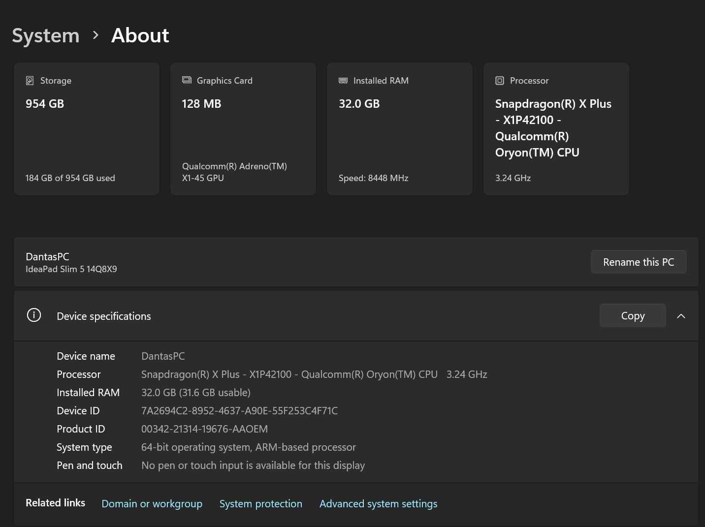Click the Device specifications info icon
The height and width of the screenshot is (527, 705).
pyautogui.click(x=34, y=315)
